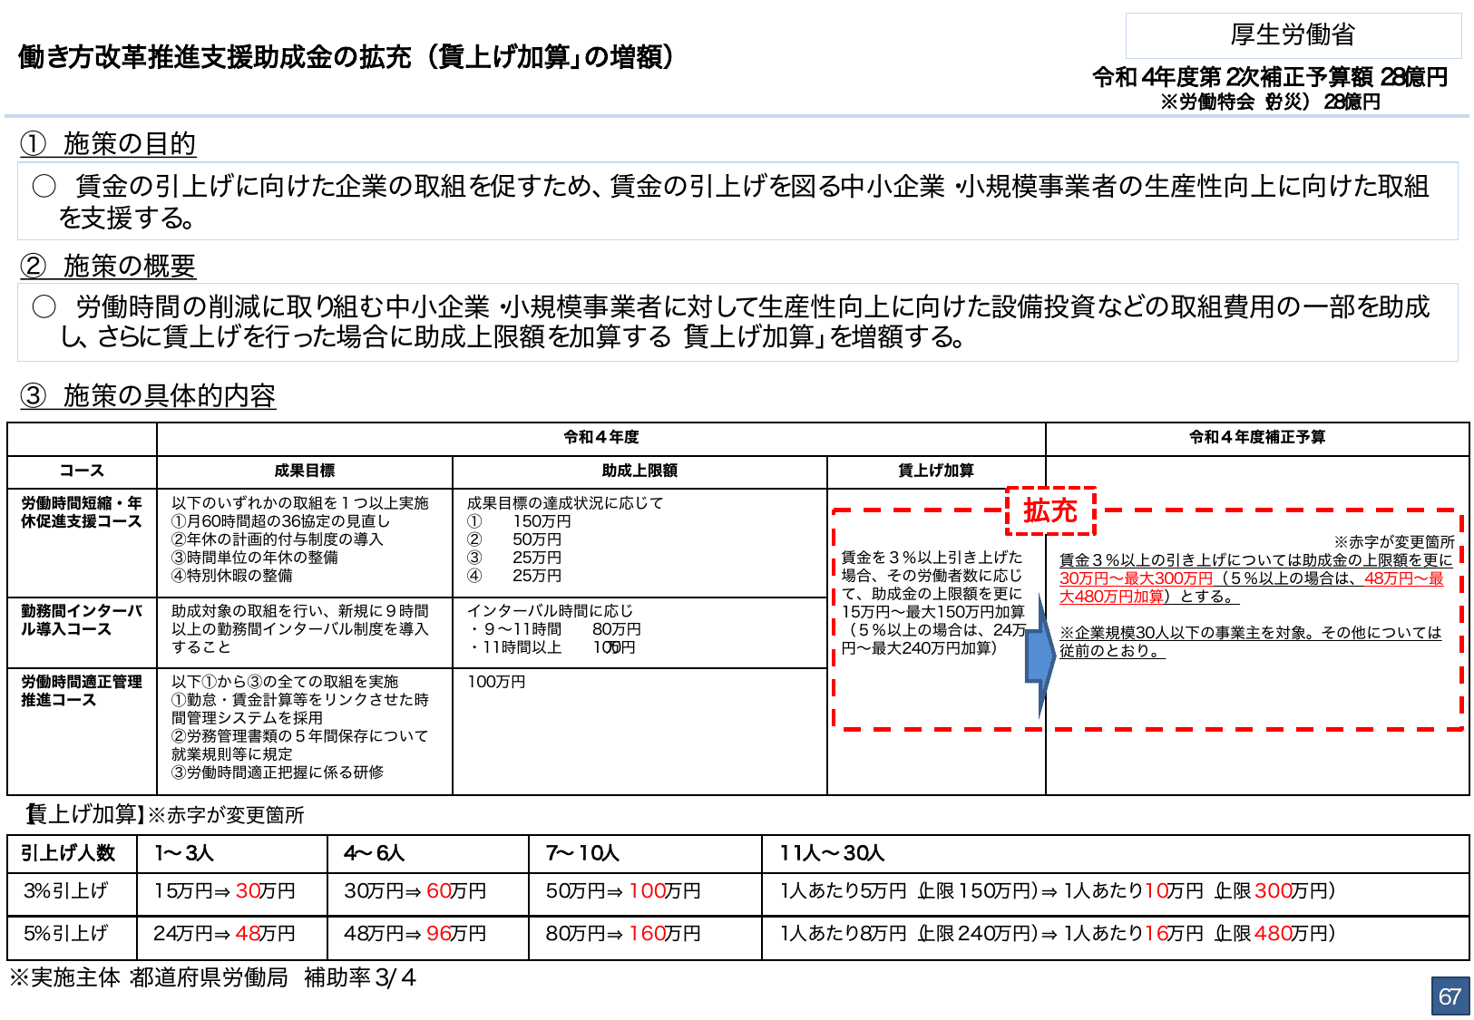Select the コース column header
This screenshot has width=1474, height=1020.
[x=82, y=471]
